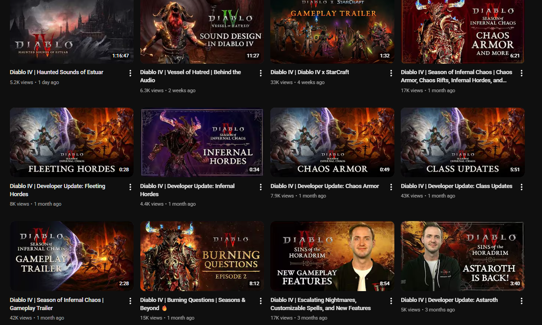Click title 'Burning Questions | Seasons & Beyond'
The width and height of the screenshot is (542, 325).
pos(193,304)
